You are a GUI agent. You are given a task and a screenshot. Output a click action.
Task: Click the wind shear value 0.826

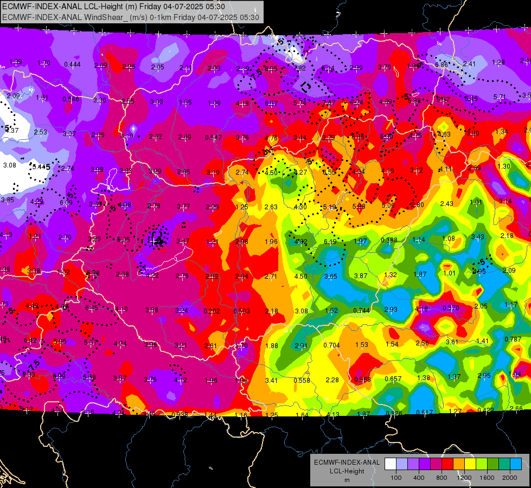[x=394, y=413]
